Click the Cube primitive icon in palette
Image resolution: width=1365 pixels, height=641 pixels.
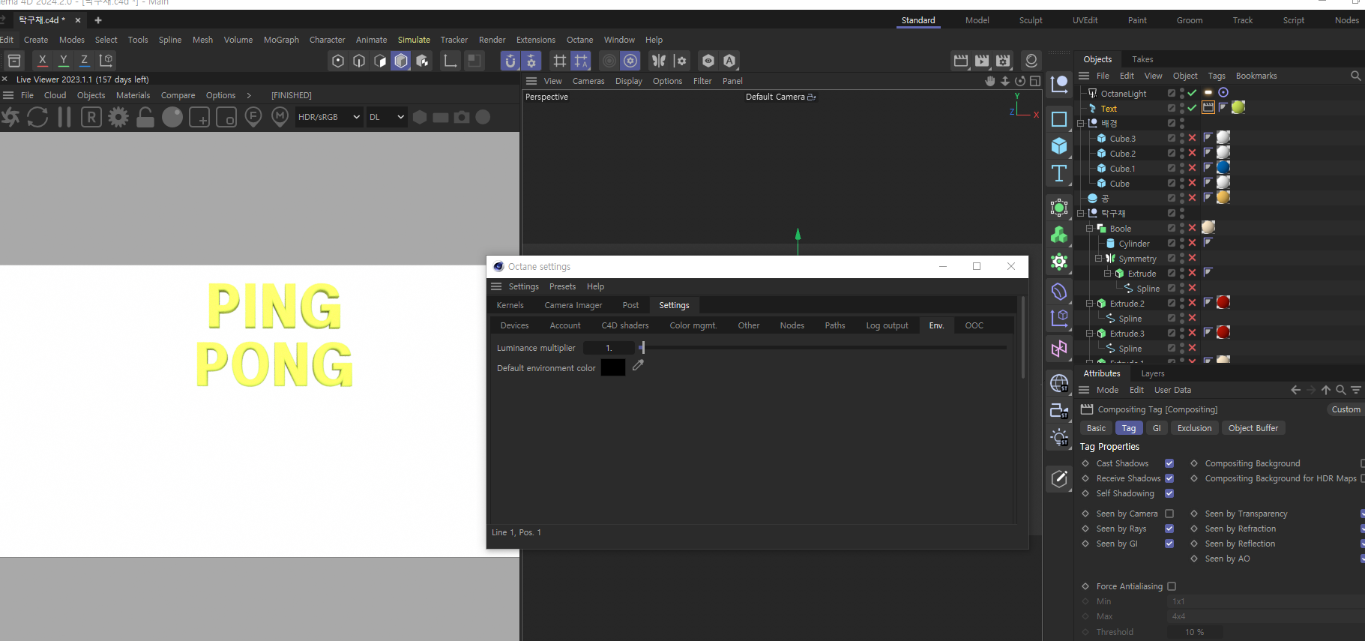point(1059,146)
